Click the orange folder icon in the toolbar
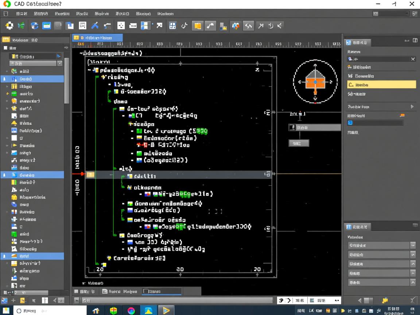Viewport: 420px width, 315px height. tap(197, 26)
